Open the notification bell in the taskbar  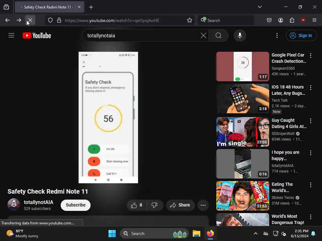coord(314,233)
